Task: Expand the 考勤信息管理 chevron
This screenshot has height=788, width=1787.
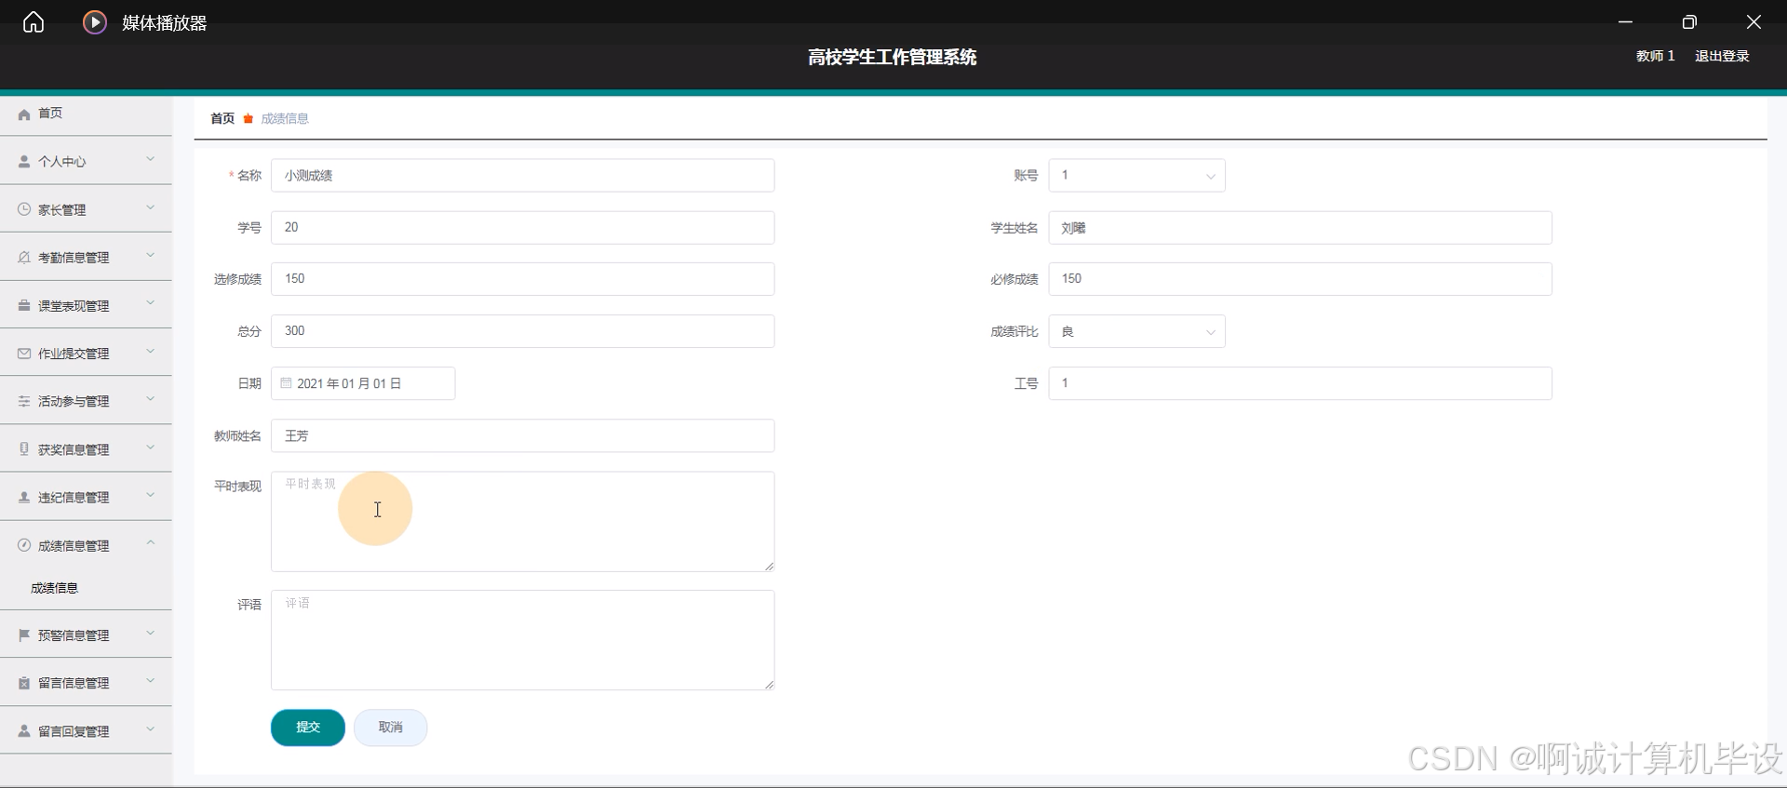Action: pyautogui.click(x=151, y=256)
